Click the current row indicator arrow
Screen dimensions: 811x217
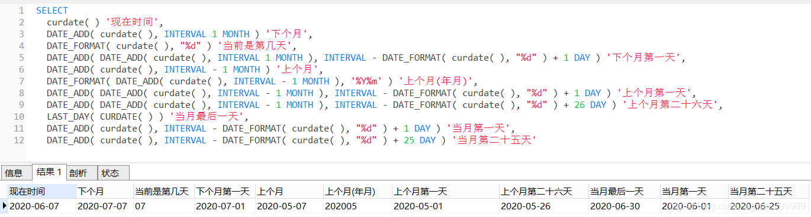pos(5,206)
